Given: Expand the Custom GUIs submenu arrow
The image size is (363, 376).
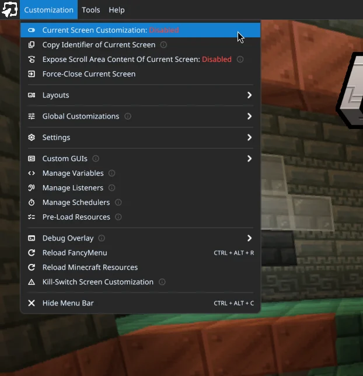Looking at the screenshot, I should point(249,158).
